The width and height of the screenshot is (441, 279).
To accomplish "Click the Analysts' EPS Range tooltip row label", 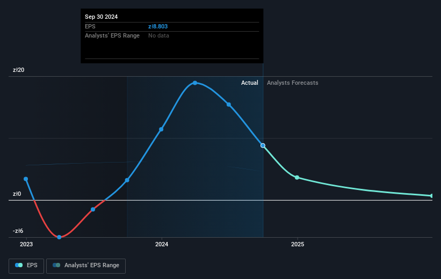I will click(x=112, y=36).
